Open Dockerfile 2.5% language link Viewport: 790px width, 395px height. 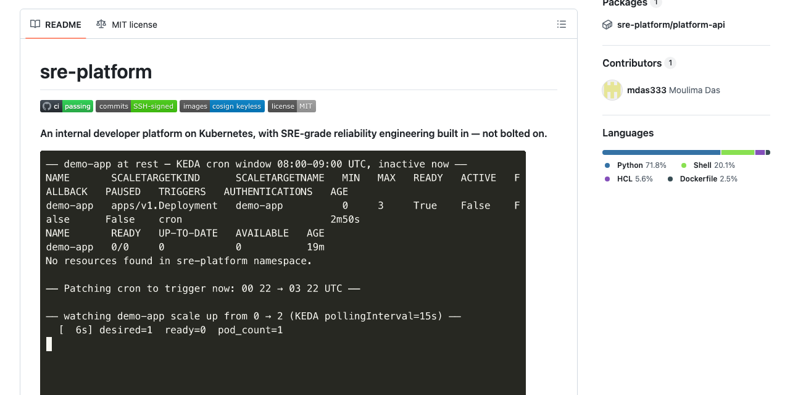point(702,179)
